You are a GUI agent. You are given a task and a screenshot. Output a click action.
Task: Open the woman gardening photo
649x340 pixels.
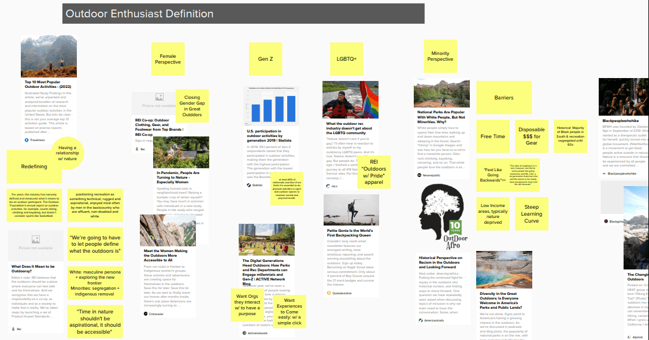coord(181,153)
